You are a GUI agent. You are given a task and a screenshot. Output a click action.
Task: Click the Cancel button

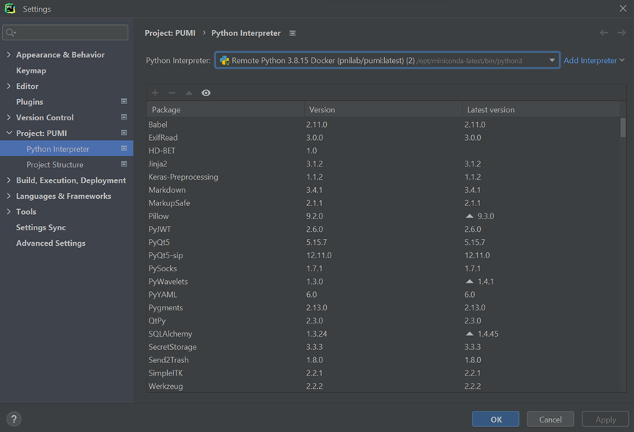[550, 419]
